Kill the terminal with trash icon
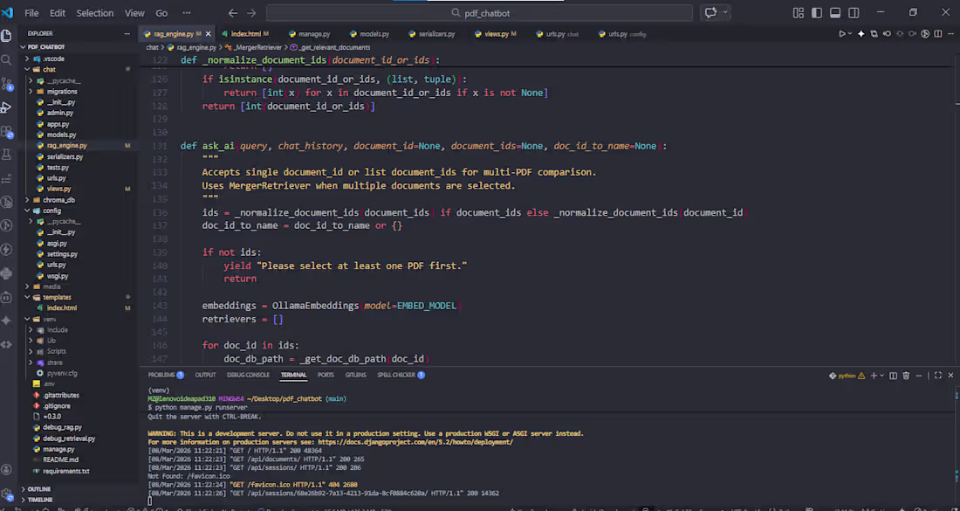Screen dimensions: 960x511 coord(906,376)
